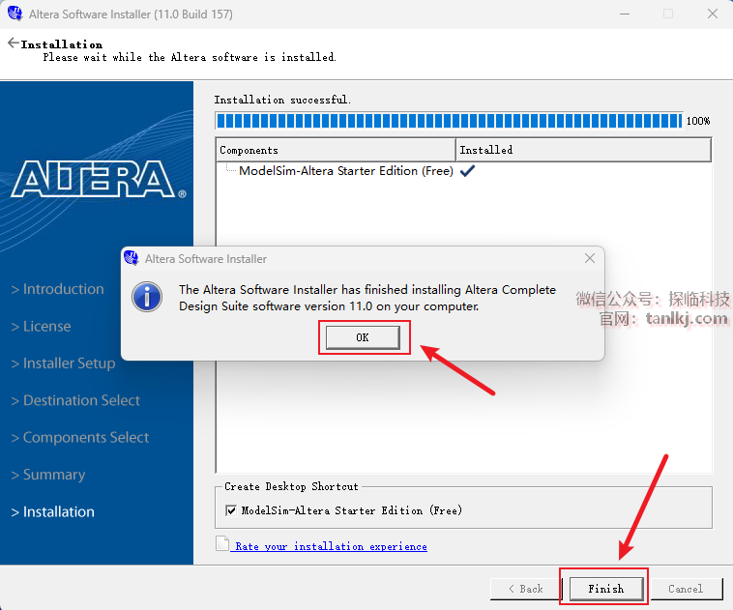
Task: Uncheck ModelSim-Altera desktop shortcut checkbox
Action: point(231,510)
